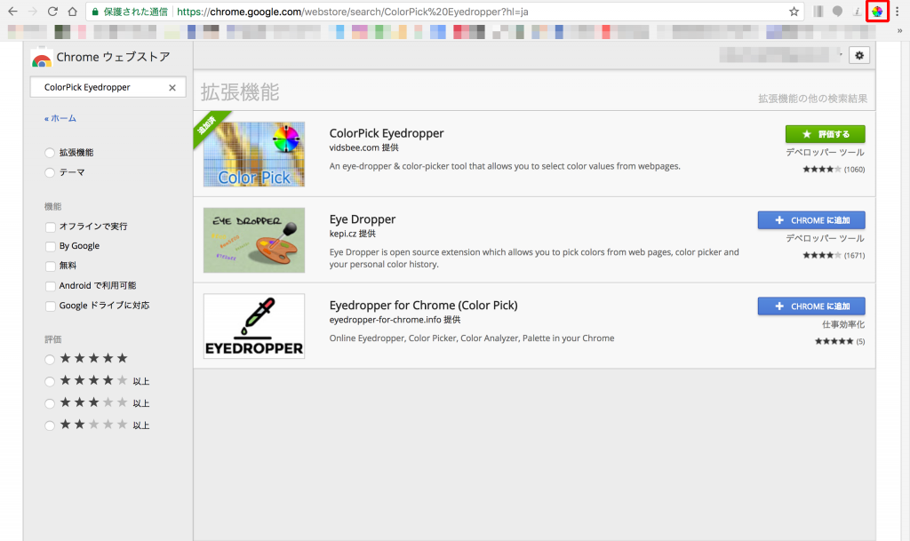Open the Chrome three-dot menu
The width and height of the screenshot is (910, 541).
(897, 12)
